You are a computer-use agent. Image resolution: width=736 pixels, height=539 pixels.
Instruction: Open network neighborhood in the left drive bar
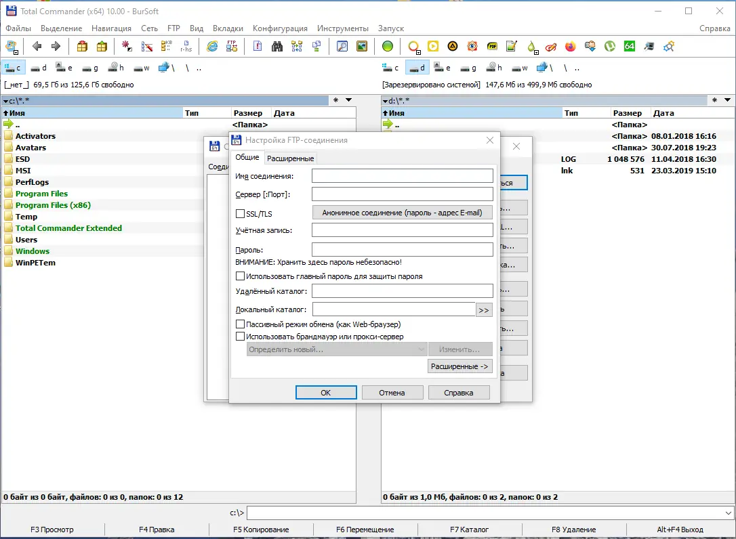(x=167, y=68)
